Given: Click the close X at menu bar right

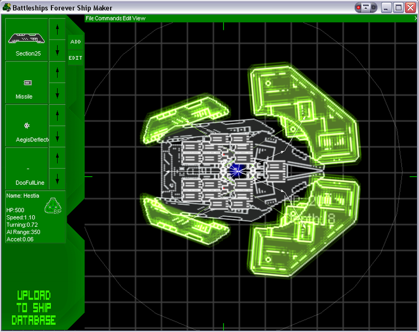Looking at the screenshot, I should tap(416, 18).
